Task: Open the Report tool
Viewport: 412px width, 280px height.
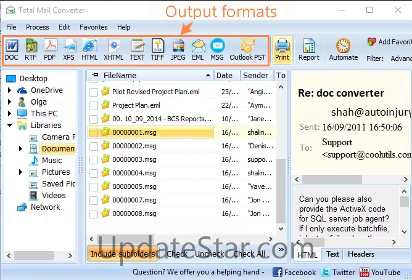Action: [x=309, y=50]
